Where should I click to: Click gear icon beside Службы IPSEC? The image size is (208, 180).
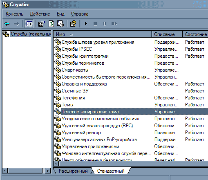tap(58, 49)
